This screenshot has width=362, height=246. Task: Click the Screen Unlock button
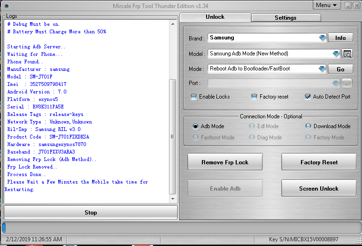pos(319,189)
